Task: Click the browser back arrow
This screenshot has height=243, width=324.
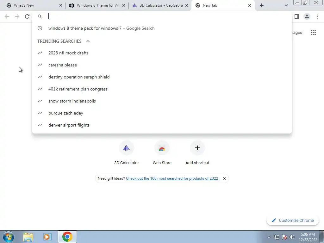Action: point(7,16)
